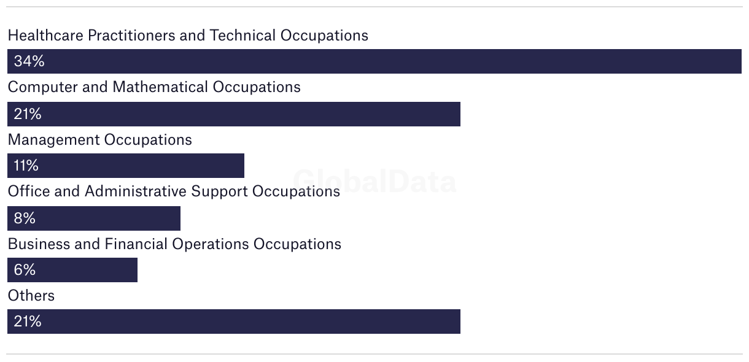Select the Office and Administrative Support 8% bar
749x362 pixels.
(x=94, y=218)
